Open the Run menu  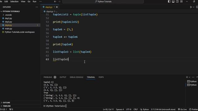point(34,2)
